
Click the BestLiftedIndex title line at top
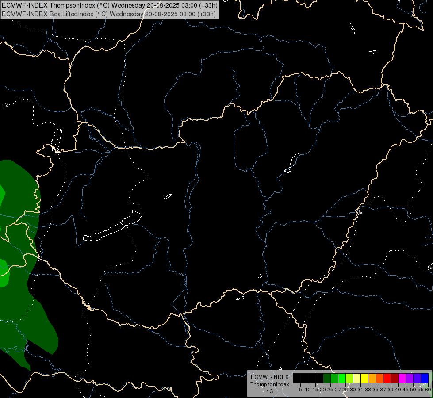tap(108, 14)
